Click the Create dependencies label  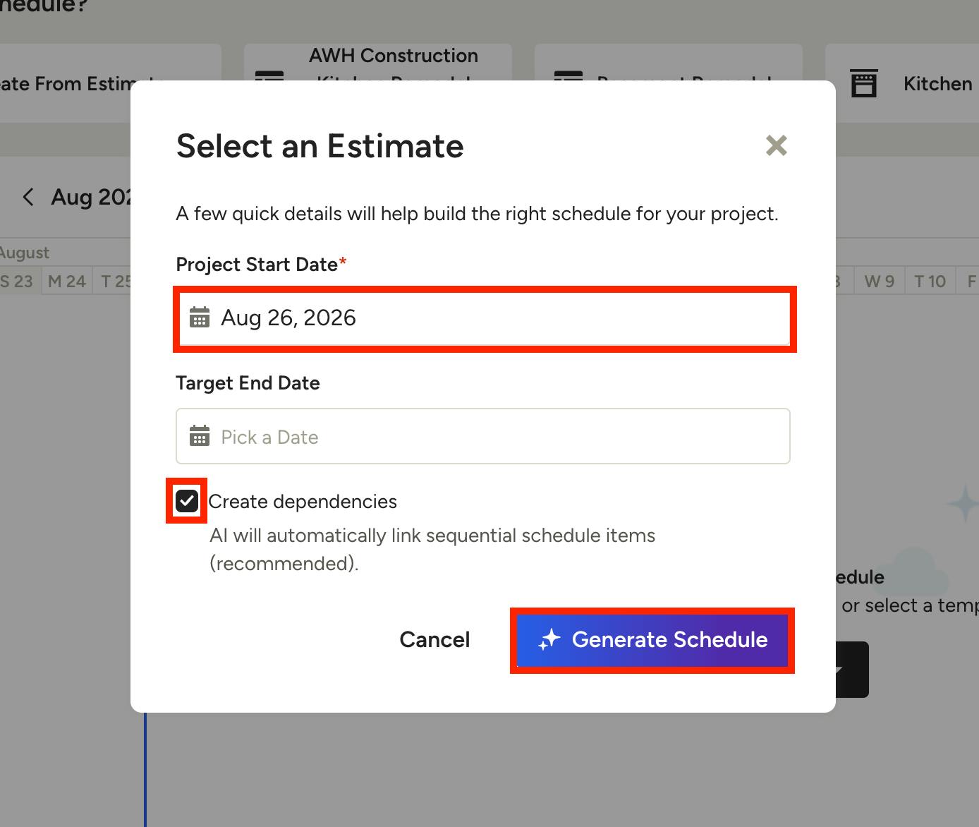303,502
